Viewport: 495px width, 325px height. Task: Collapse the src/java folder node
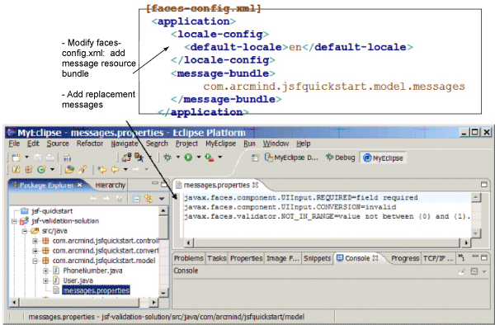click(25, 231)
